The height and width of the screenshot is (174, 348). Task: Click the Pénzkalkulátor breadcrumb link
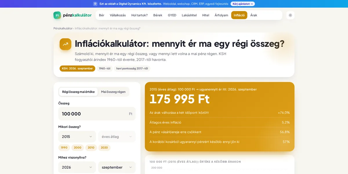[63, 28]
